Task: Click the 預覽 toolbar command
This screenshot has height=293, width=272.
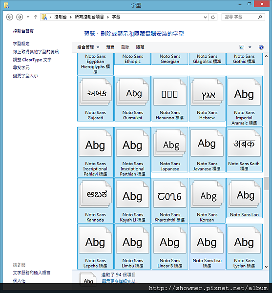Action: tap(110, 47)
